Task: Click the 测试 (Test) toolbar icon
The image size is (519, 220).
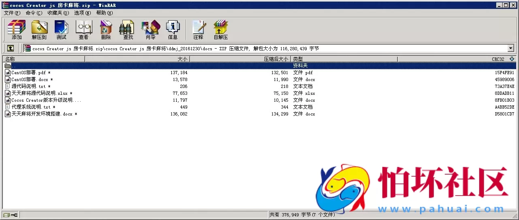Action: tap(61, 27)
